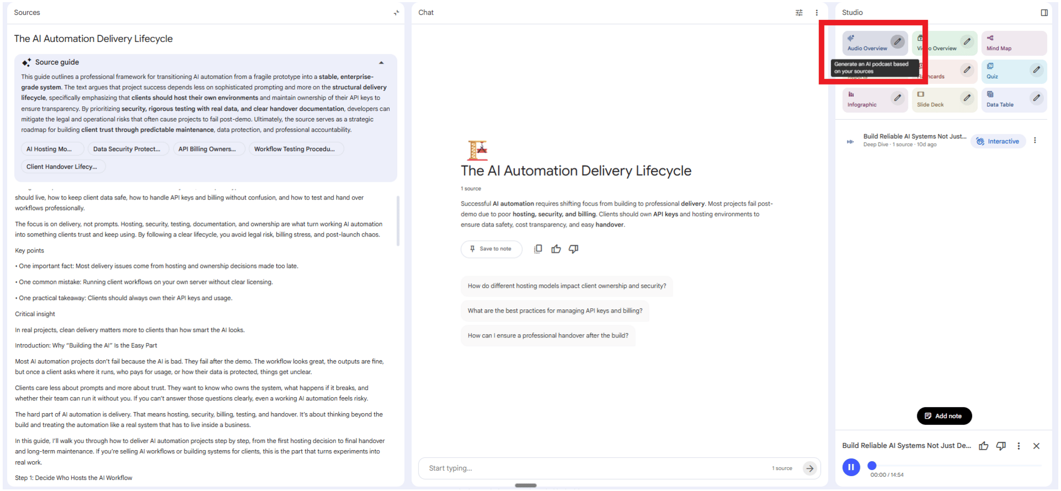
Task: Click the 1 source indicator in chat input
Action: click(x=782, y=468)
